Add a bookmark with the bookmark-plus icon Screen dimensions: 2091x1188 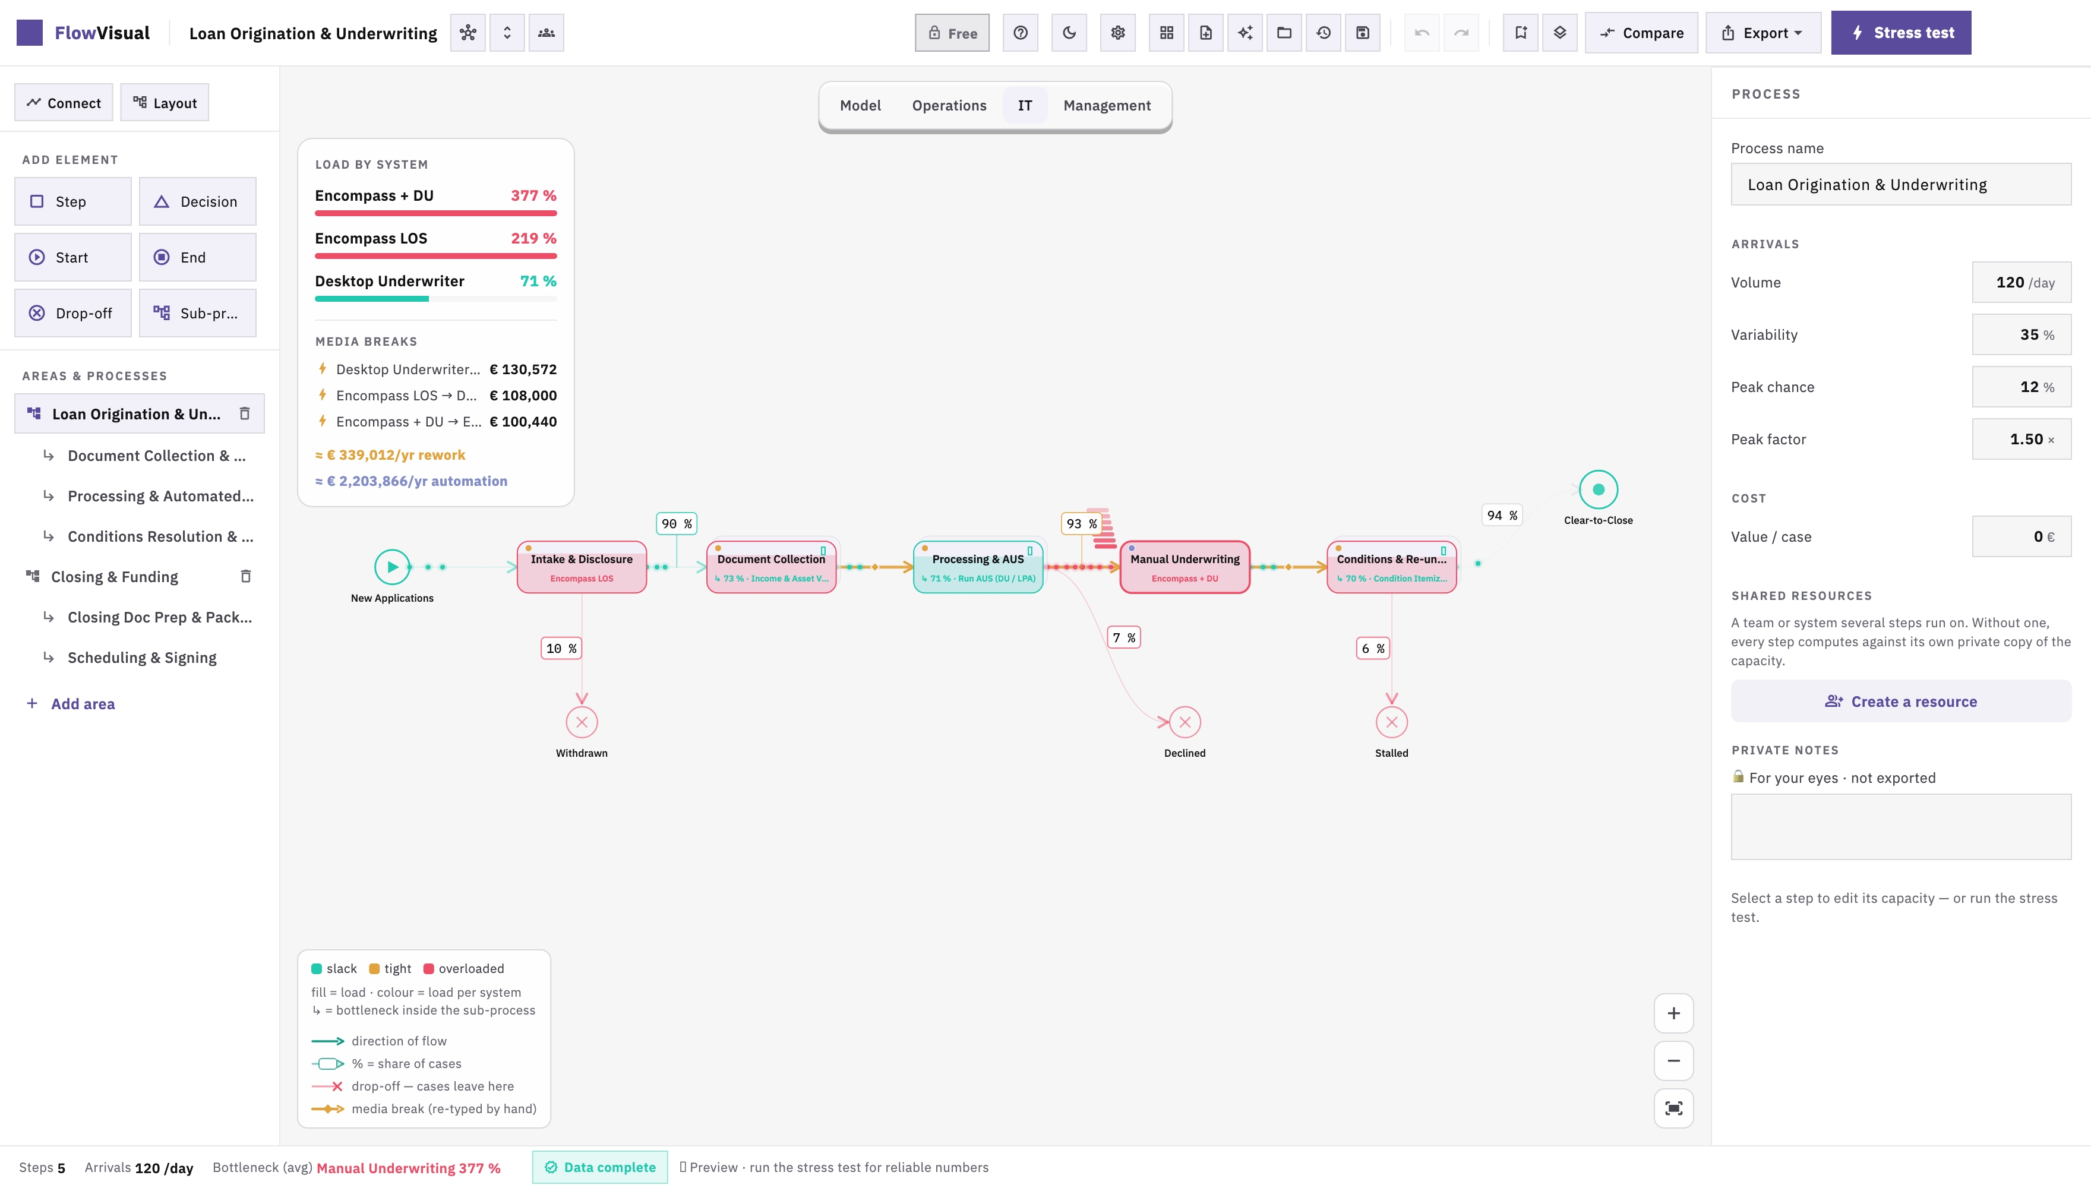pyautogui.click(x=1521, y=33)
